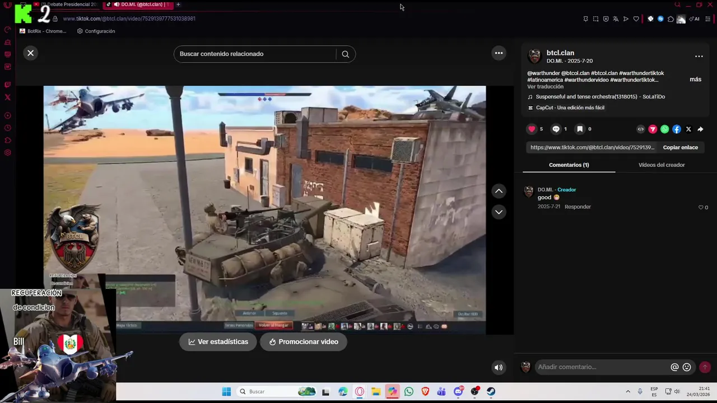The width and height of the screenshot is (717, 403).
Task: Click the taskbar Buscar search box
Action: tap(277, 392)
